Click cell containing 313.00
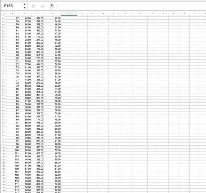 (37, 30)
